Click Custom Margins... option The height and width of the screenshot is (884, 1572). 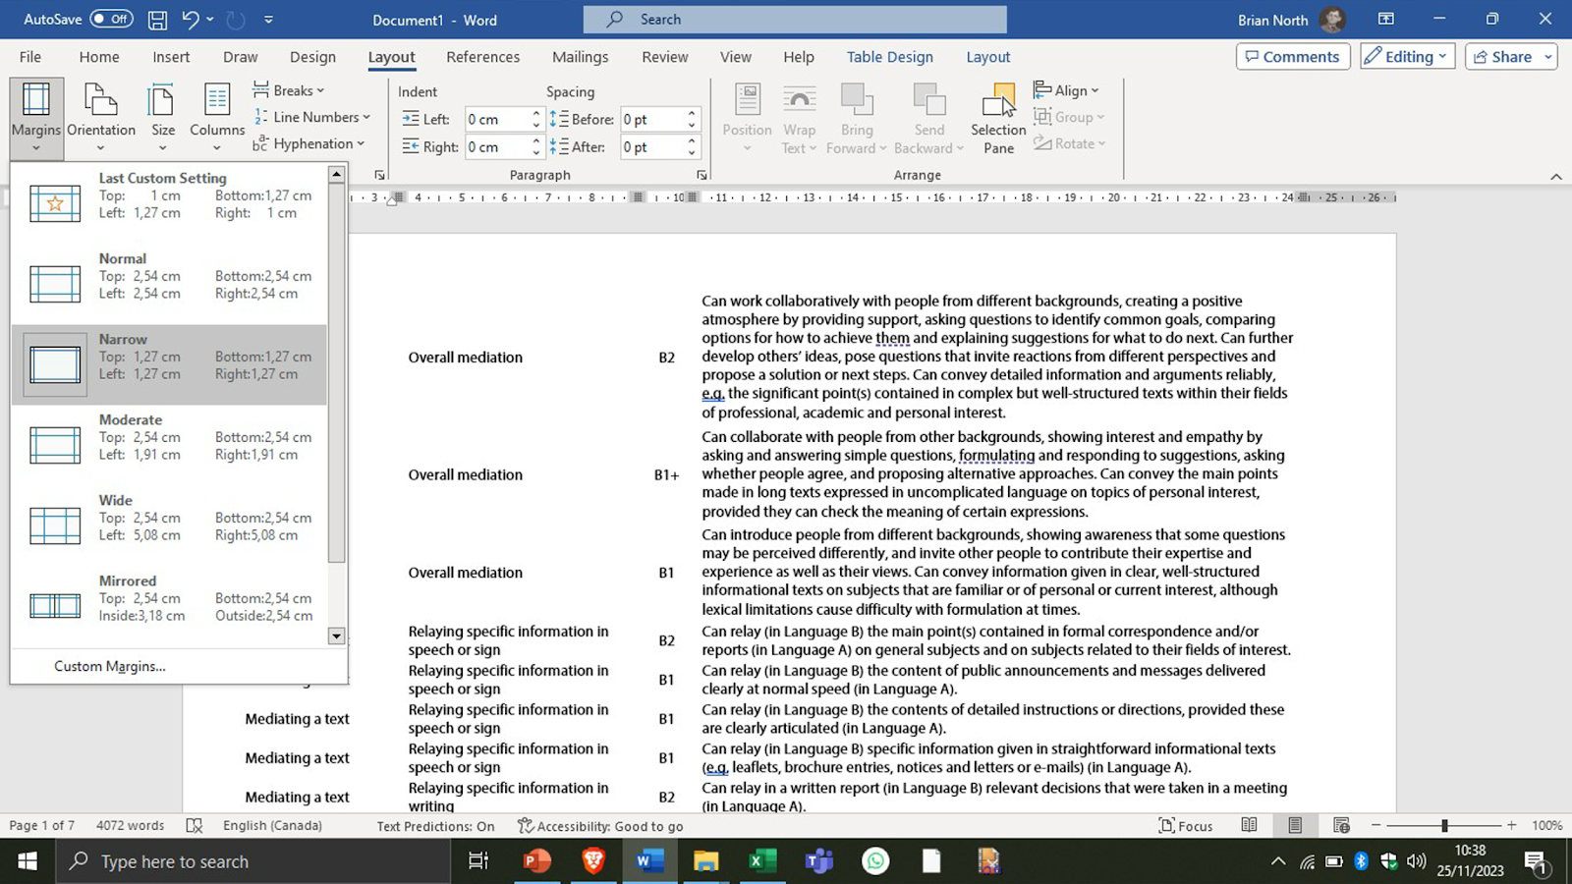coord(110,666)
